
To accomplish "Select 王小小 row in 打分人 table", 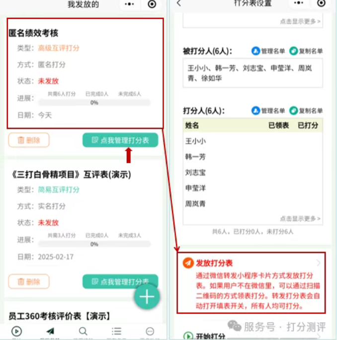I will point(253,141).
